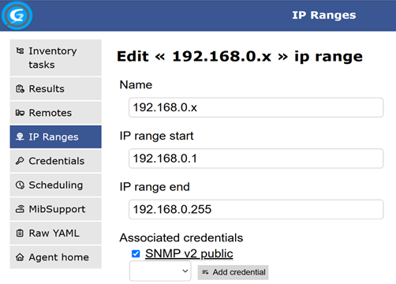Open the Scheduling menu item
The image size is (396, 284).
coord(56,185)
